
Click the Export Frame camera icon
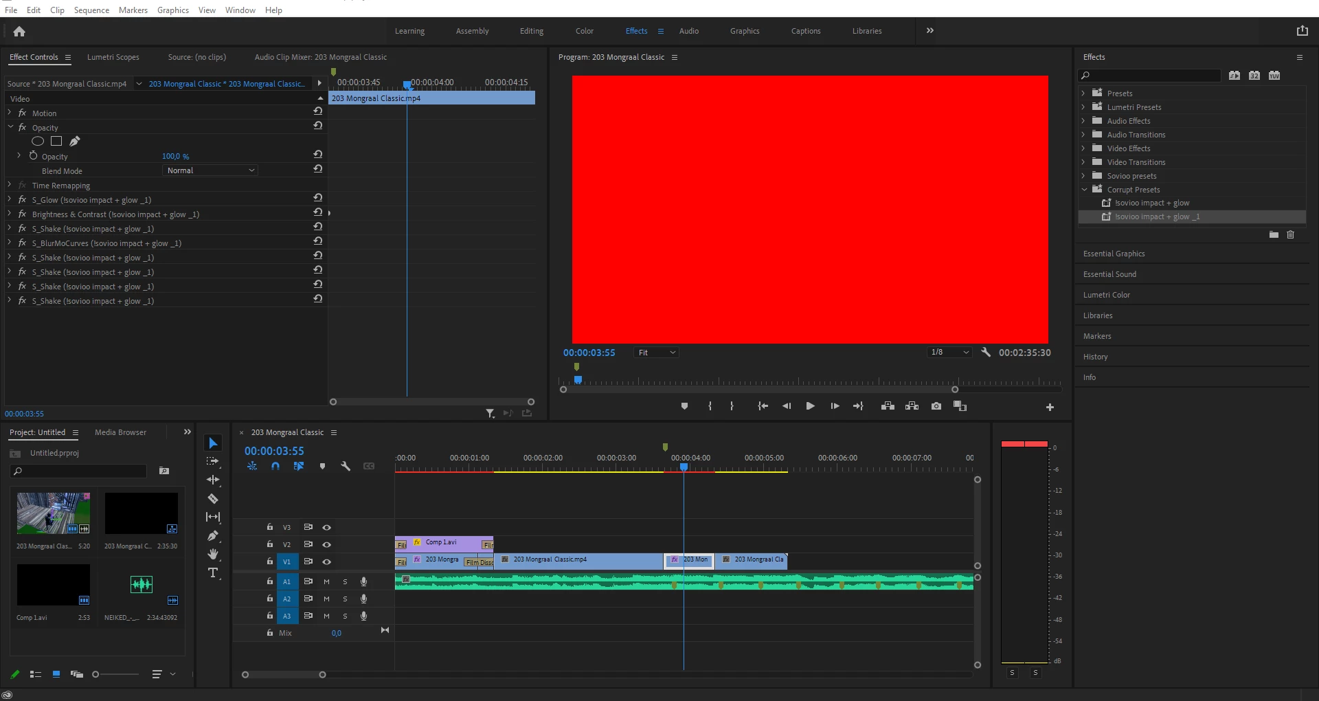click(x=936, y=406)
